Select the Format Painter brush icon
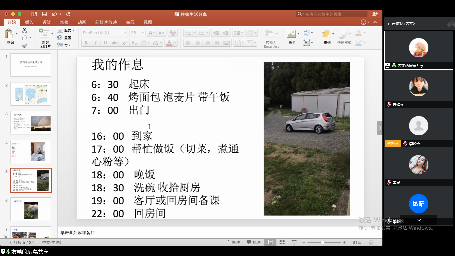The width and height of the screenshot is (455, 256). click(25, 45)
